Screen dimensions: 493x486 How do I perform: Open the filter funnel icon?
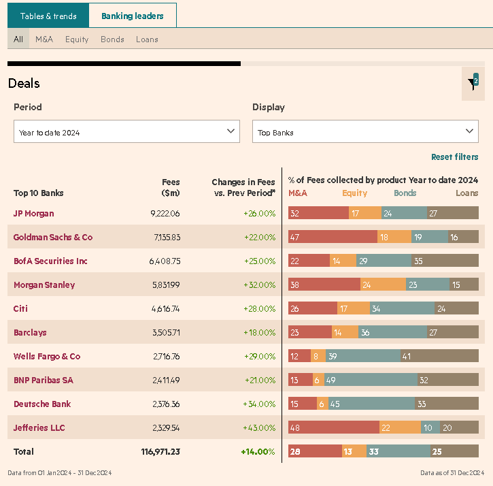(473, 84)
